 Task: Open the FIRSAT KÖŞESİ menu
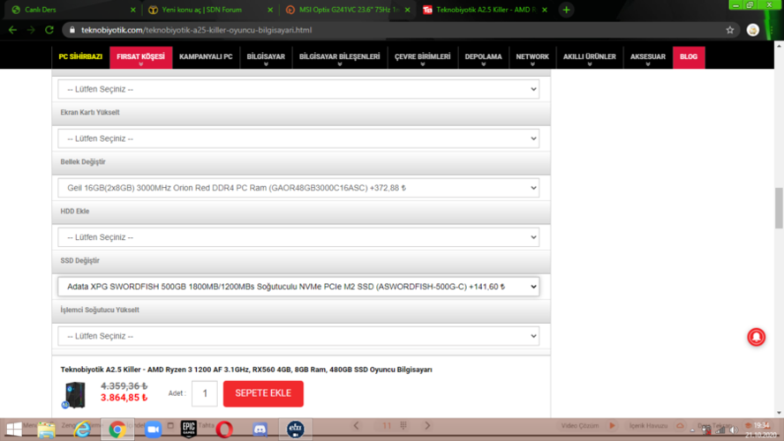[140, 57]
